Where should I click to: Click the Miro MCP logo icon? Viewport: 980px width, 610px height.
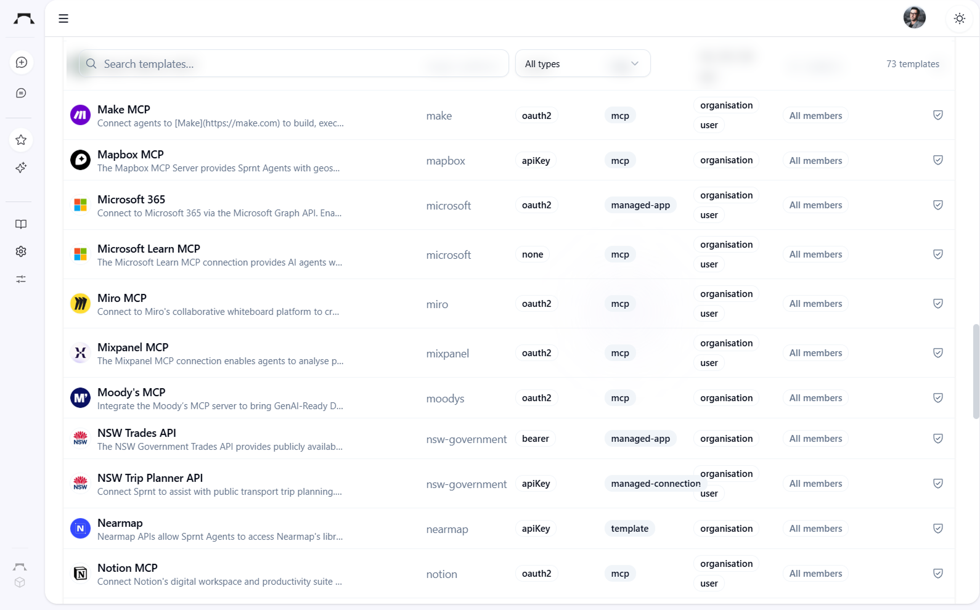[80, 304]
